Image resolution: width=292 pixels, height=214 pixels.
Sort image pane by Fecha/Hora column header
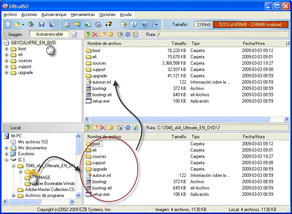click(x=261, y=43)
